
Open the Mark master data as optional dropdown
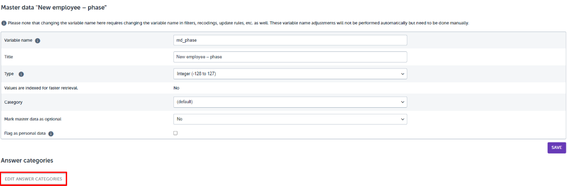point(290,119)
